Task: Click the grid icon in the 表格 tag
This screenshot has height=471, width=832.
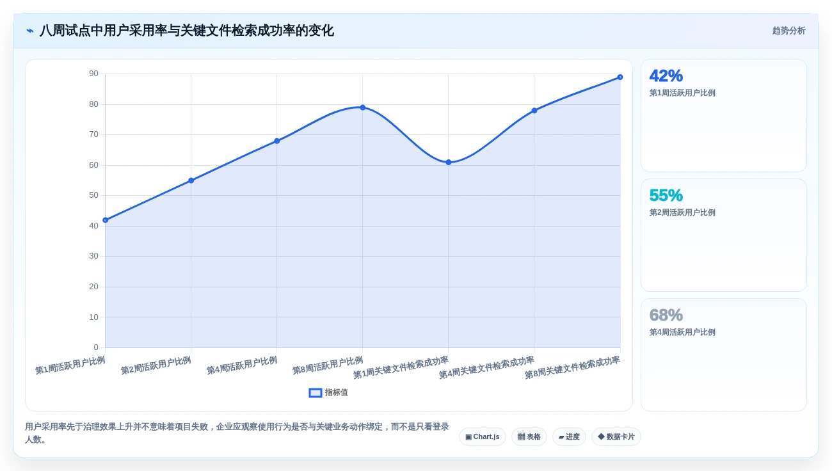Action: (x=521, y=436)
